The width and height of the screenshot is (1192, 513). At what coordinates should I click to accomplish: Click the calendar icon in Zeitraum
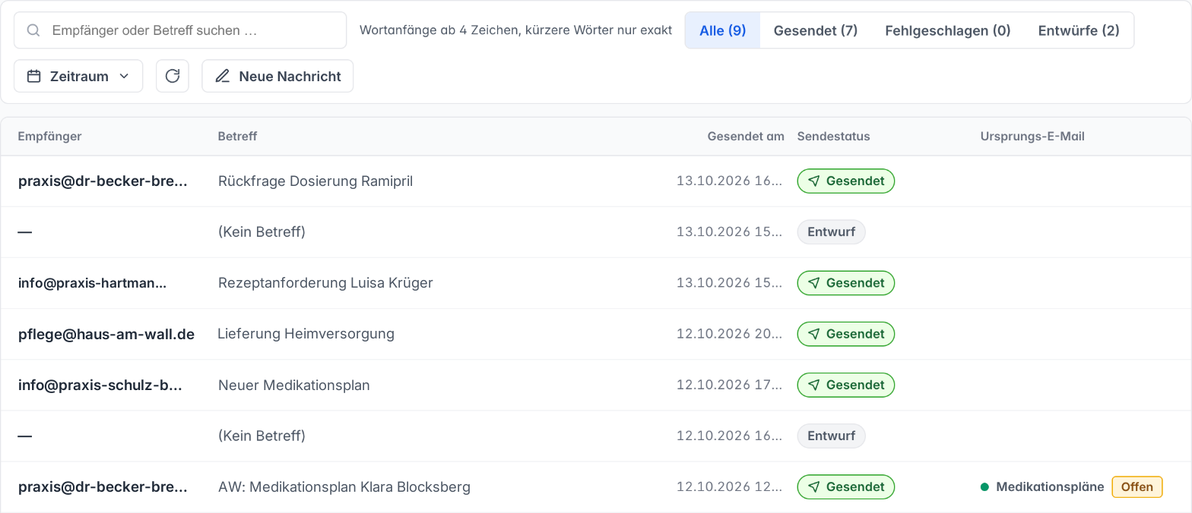coord(33,76)
